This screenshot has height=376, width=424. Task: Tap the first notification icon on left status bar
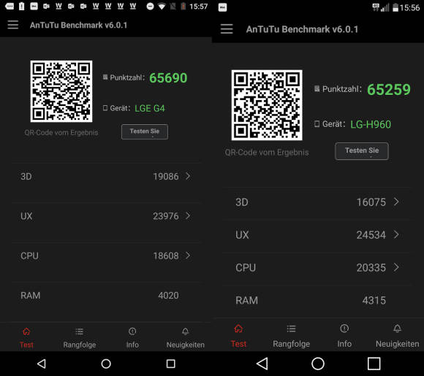(10, 7)
